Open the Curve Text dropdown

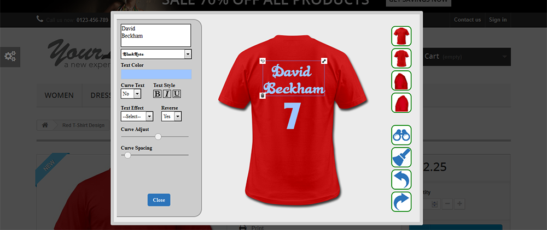(131, 94)
